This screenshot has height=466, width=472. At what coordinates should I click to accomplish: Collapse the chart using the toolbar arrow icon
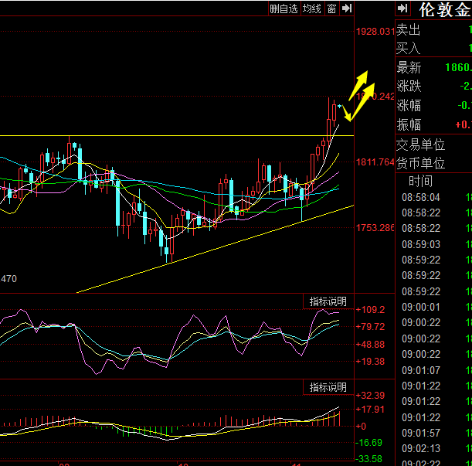pos(347,9)
